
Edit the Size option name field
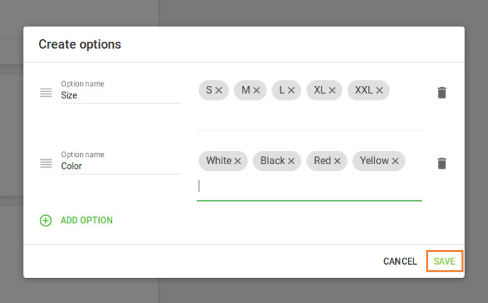pyautogui.click(x=120, y=96)
